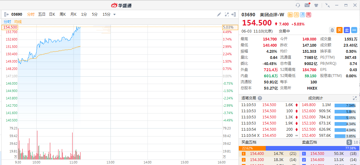
Task: Click the 卖盘五档 header
Action: coord(309,142)
